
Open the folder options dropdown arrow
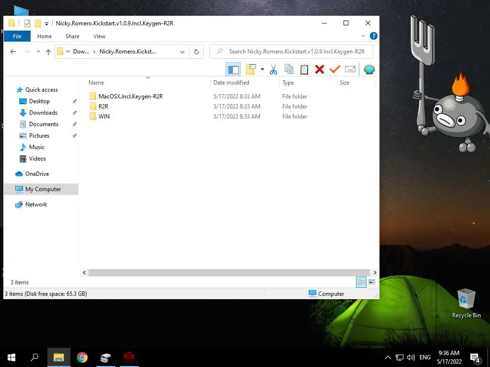point(262,69)
